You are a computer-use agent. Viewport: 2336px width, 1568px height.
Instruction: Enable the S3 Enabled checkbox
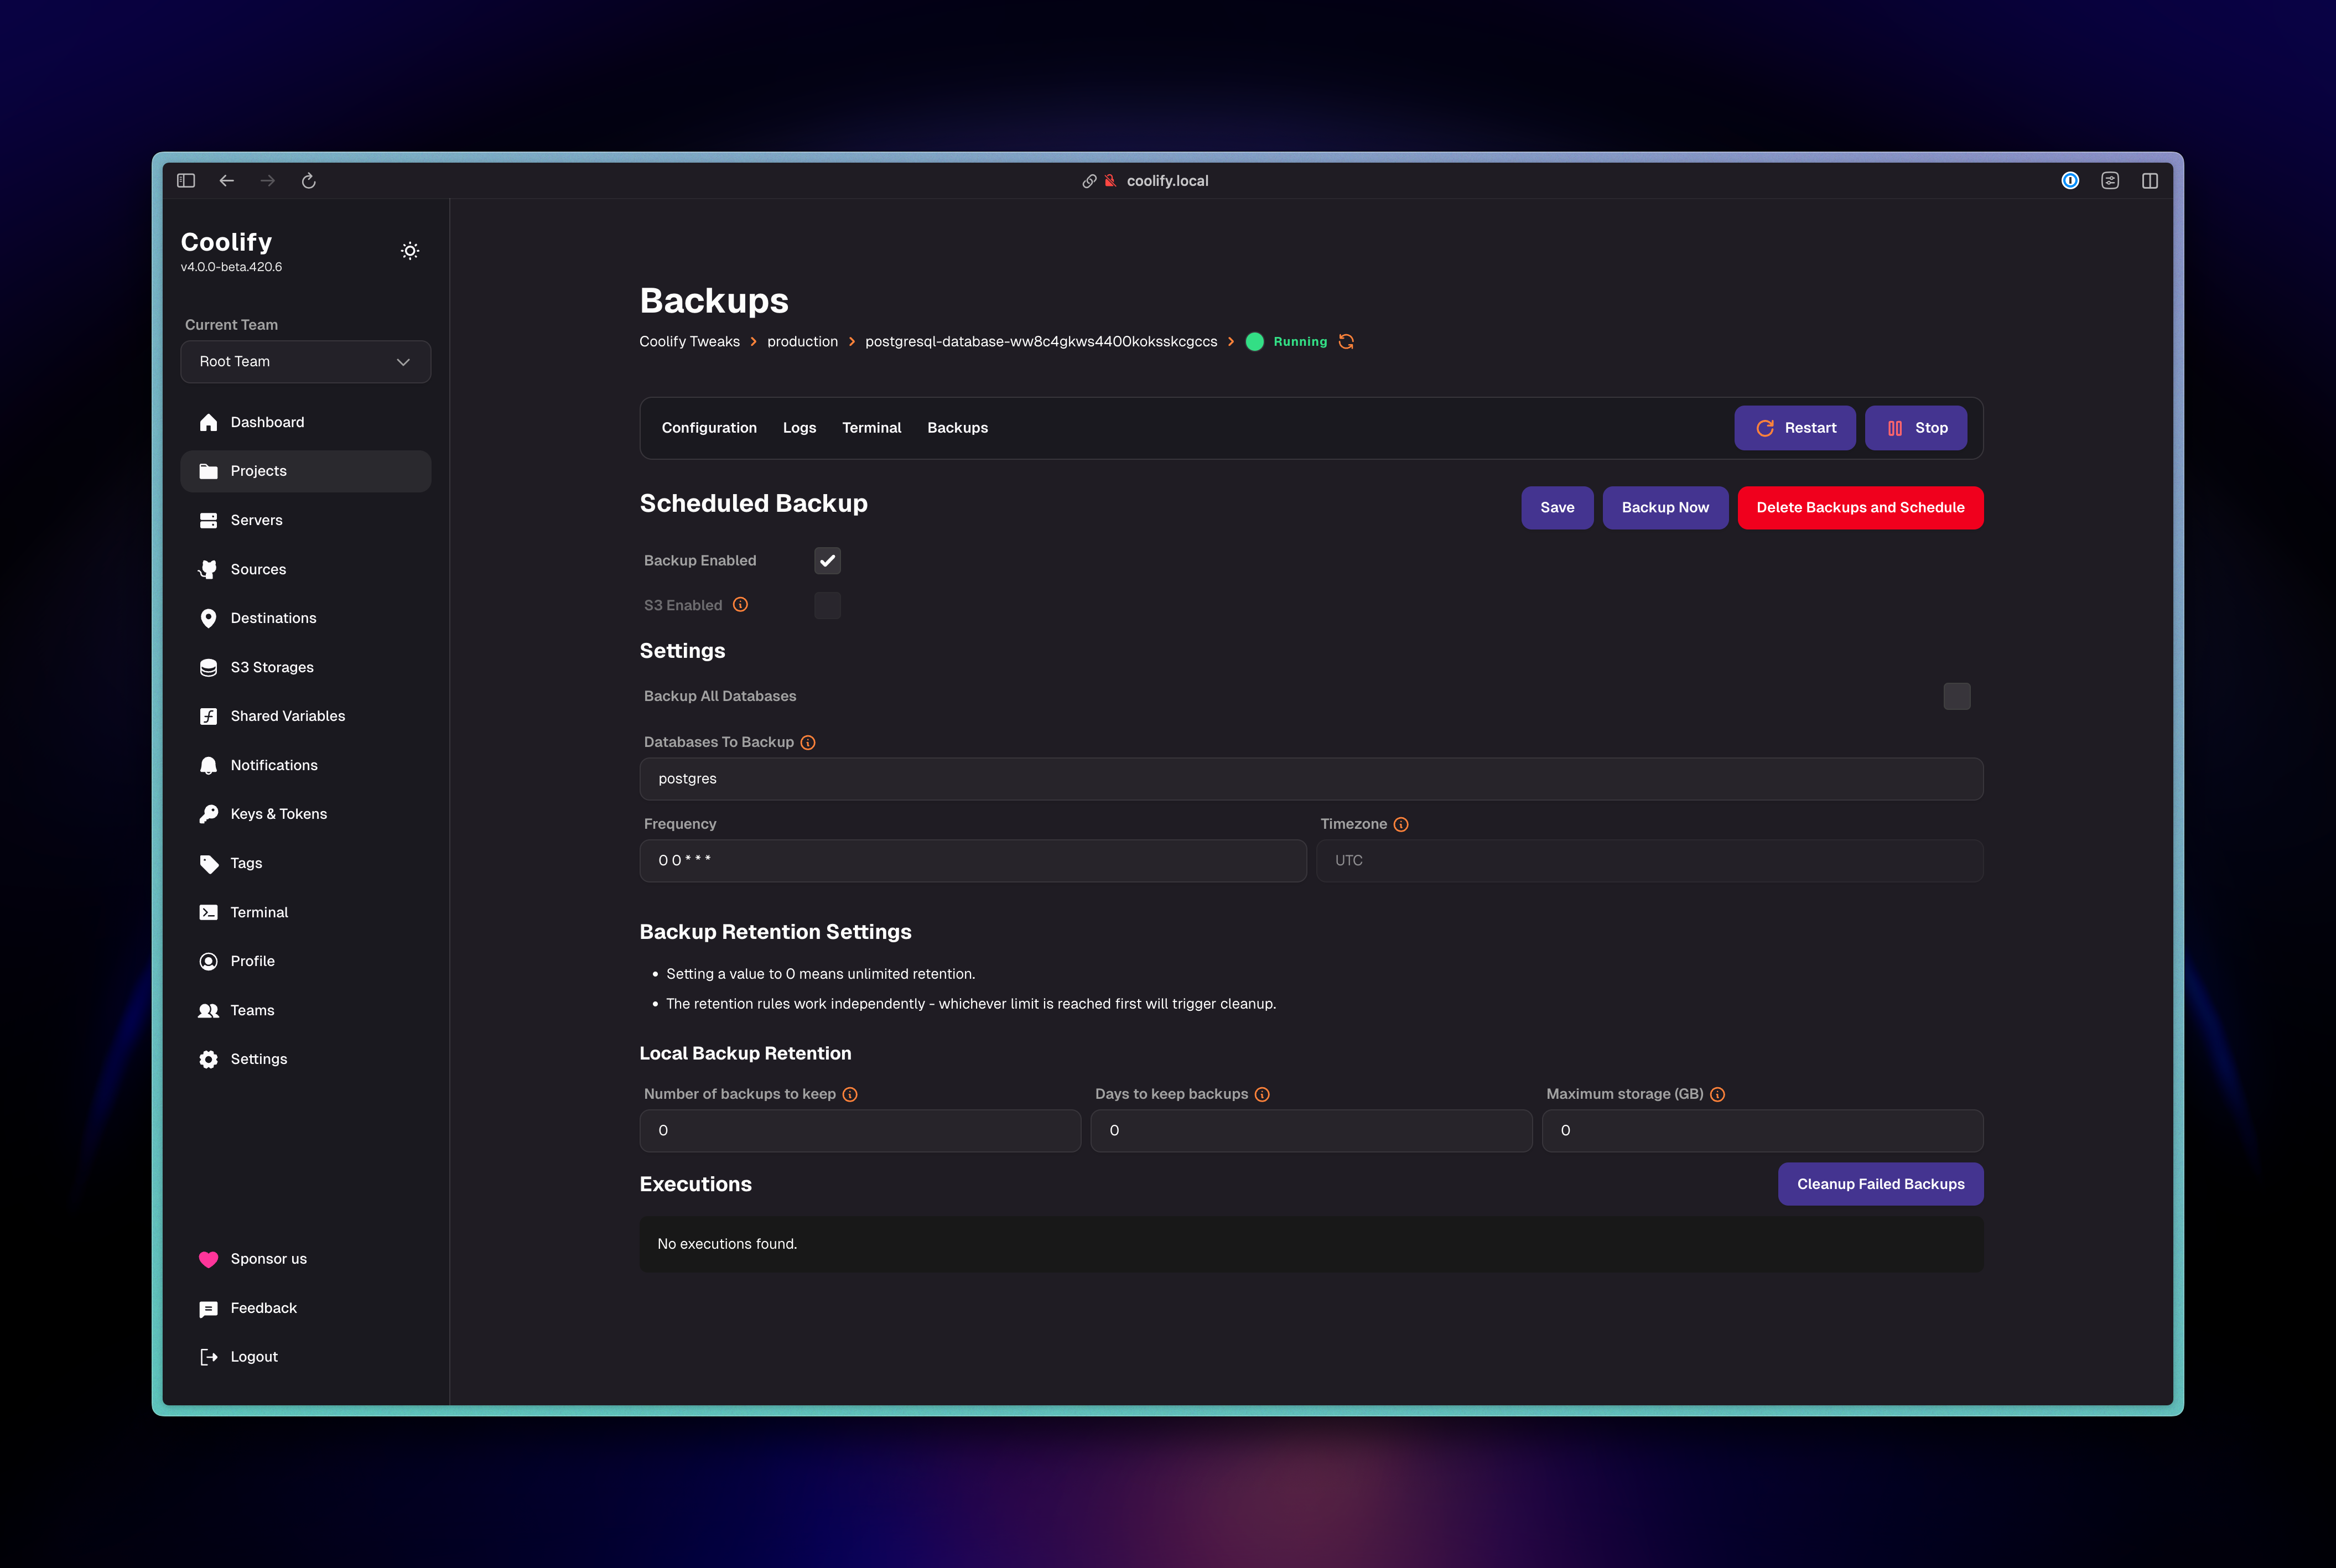click(827, 605)
